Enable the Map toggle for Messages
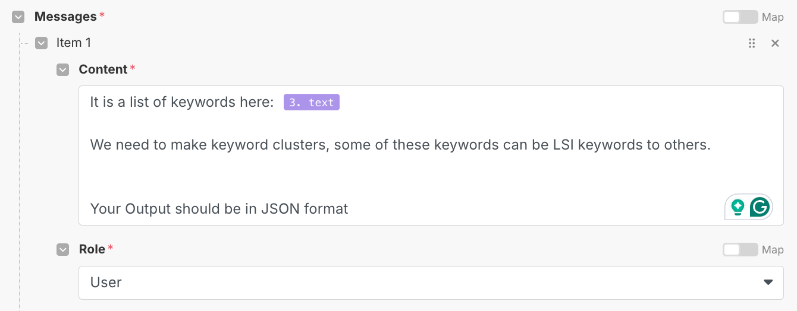 click(740, 17)
